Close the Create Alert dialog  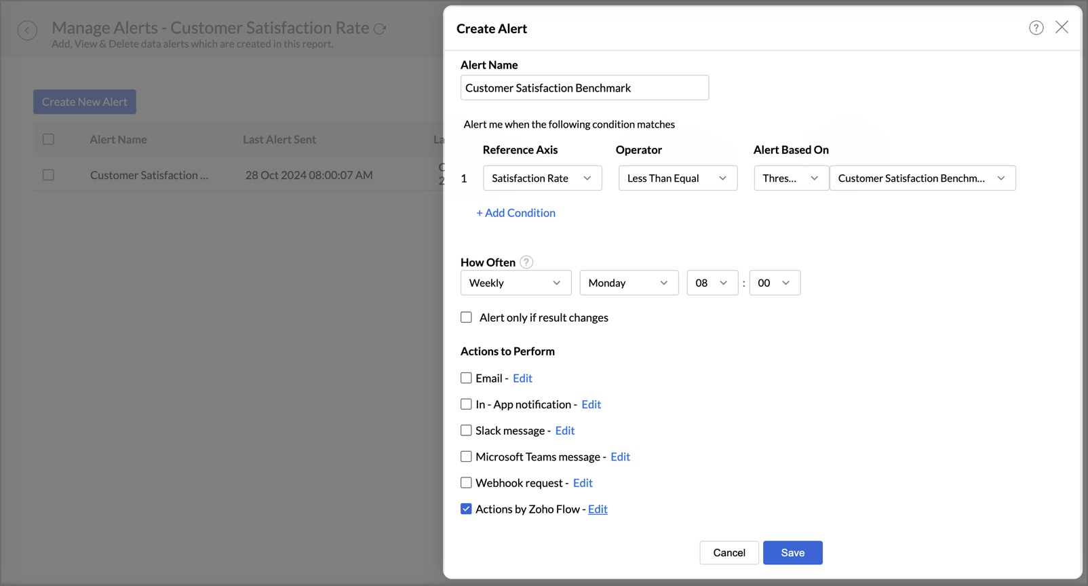[x=1062, y=27]
